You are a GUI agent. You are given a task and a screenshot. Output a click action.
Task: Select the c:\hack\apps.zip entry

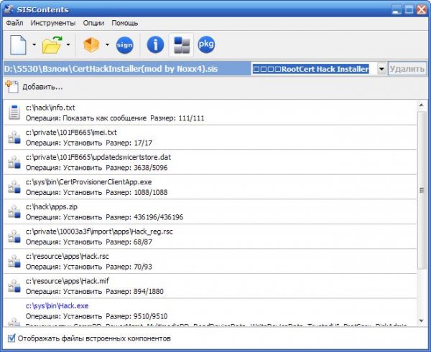pos(210,211)
